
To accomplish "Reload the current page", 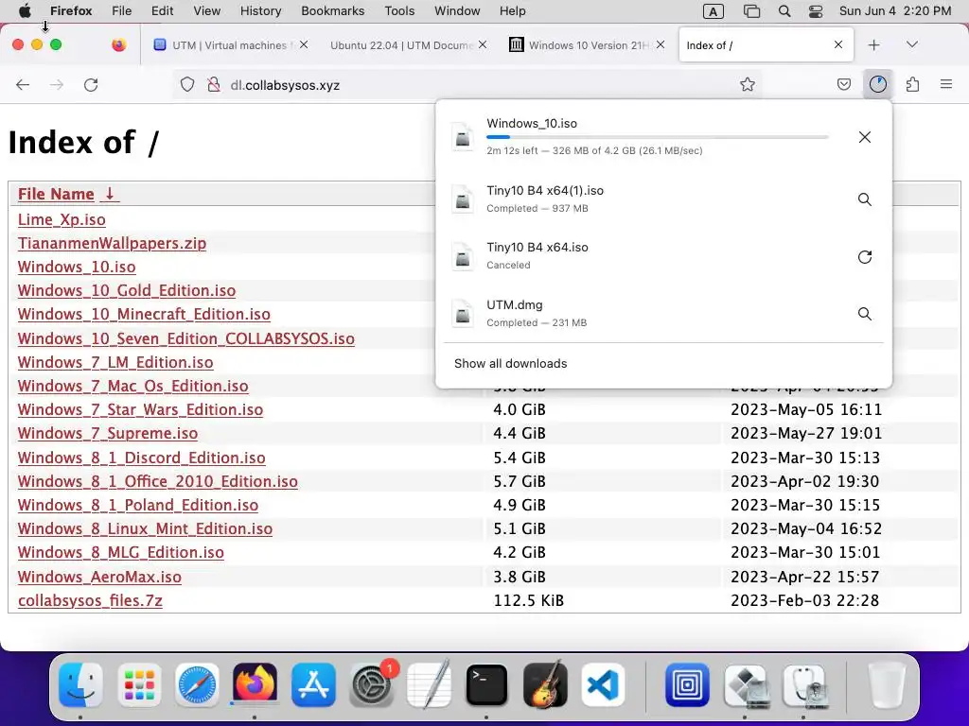I will (x=91, y=84).
